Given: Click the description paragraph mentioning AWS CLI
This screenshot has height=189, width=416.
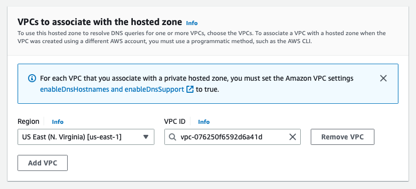Looking at the screenshot, I should (x=201, y=38).
